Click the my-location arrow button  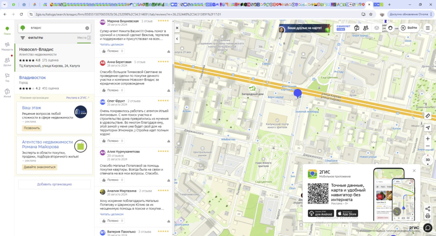[x=428, y=127]
